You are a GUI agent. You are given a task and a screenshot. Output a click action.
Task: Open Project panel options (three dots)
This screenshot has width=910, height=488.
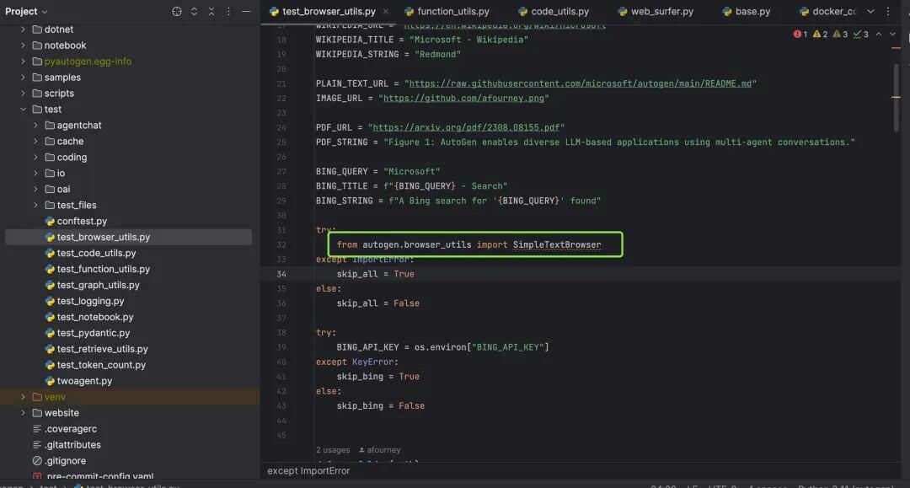point(229,12)
